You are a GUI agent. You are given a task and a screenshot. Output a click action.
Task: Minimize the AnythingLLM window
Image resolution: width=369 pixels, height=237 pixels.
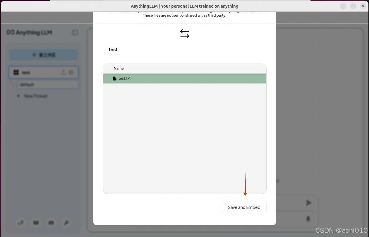[344, 6]
